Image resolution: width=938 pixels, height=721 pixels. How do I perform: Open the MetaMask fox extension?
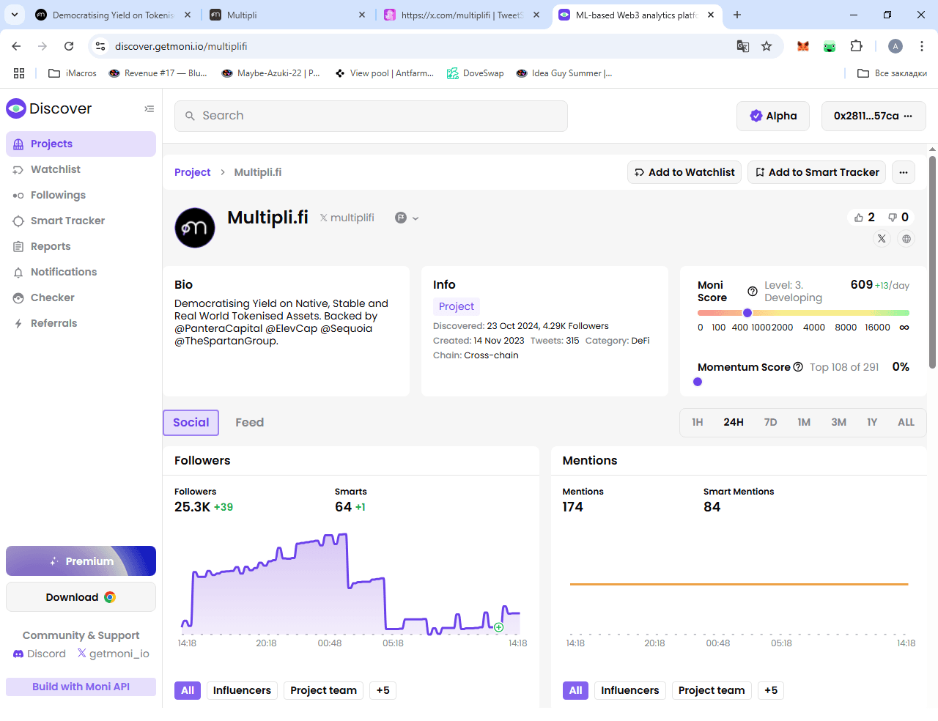[803, 46]
